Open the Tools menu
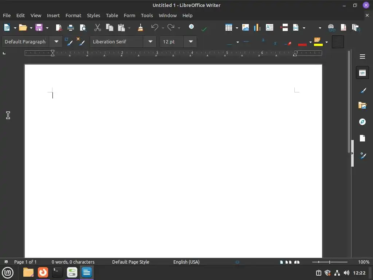The width and height of the screenshot is (373, 280). (x=147, y=15)
